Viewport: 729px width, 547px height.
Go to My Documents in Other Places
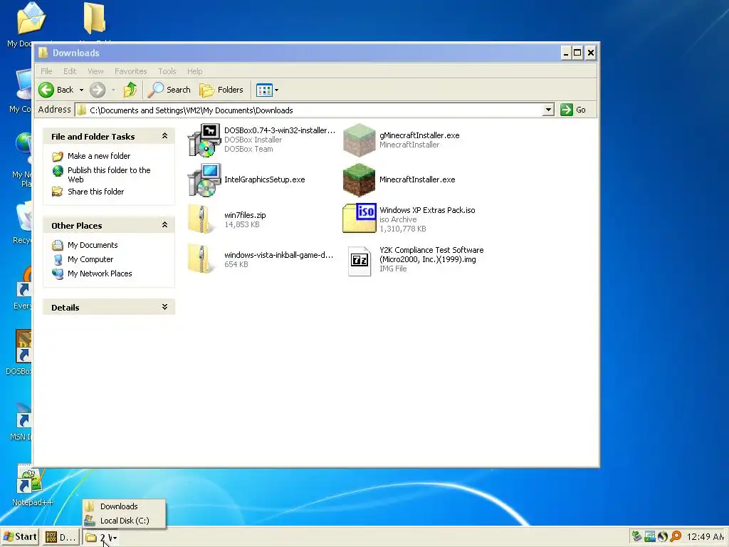pyautogui.click(x=93, y=245)
